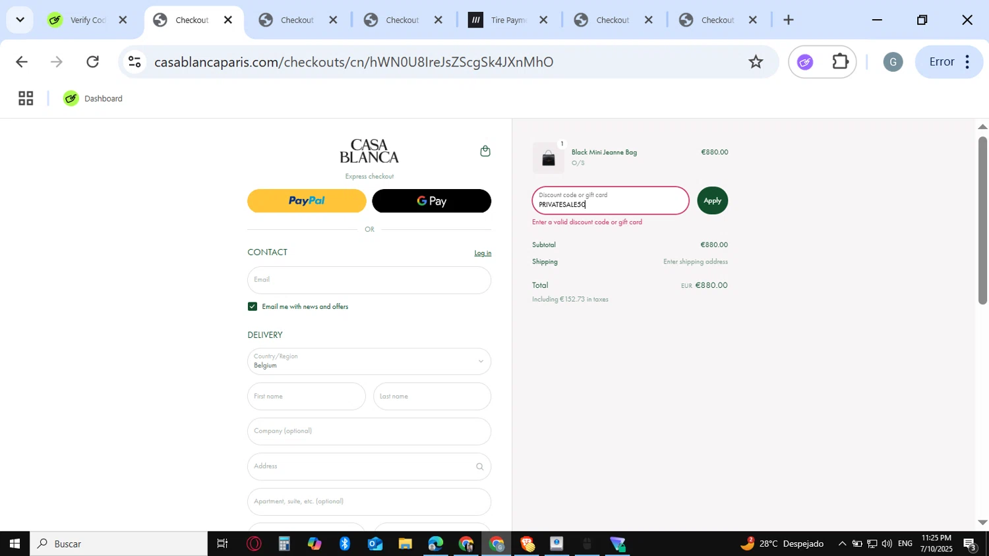Viewport: 989px width, 556px height.
Task: Show hidden system tray icons
Action: (842, 543)
